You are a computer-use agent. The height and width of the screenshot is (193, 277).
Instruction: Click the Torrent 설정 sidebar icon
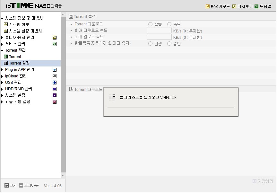point(6,63)
